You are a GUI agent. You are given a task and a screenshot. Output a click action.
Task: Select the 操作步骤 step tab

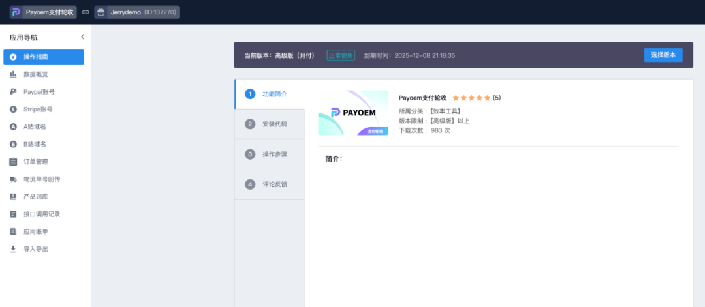(x=270, y=154)
